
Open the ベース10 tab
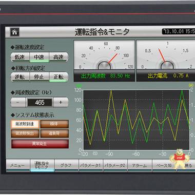pos(164,165)
